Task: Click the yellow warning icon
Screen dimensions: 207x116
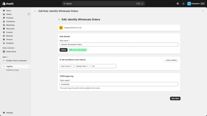Action: click(61, 28)
